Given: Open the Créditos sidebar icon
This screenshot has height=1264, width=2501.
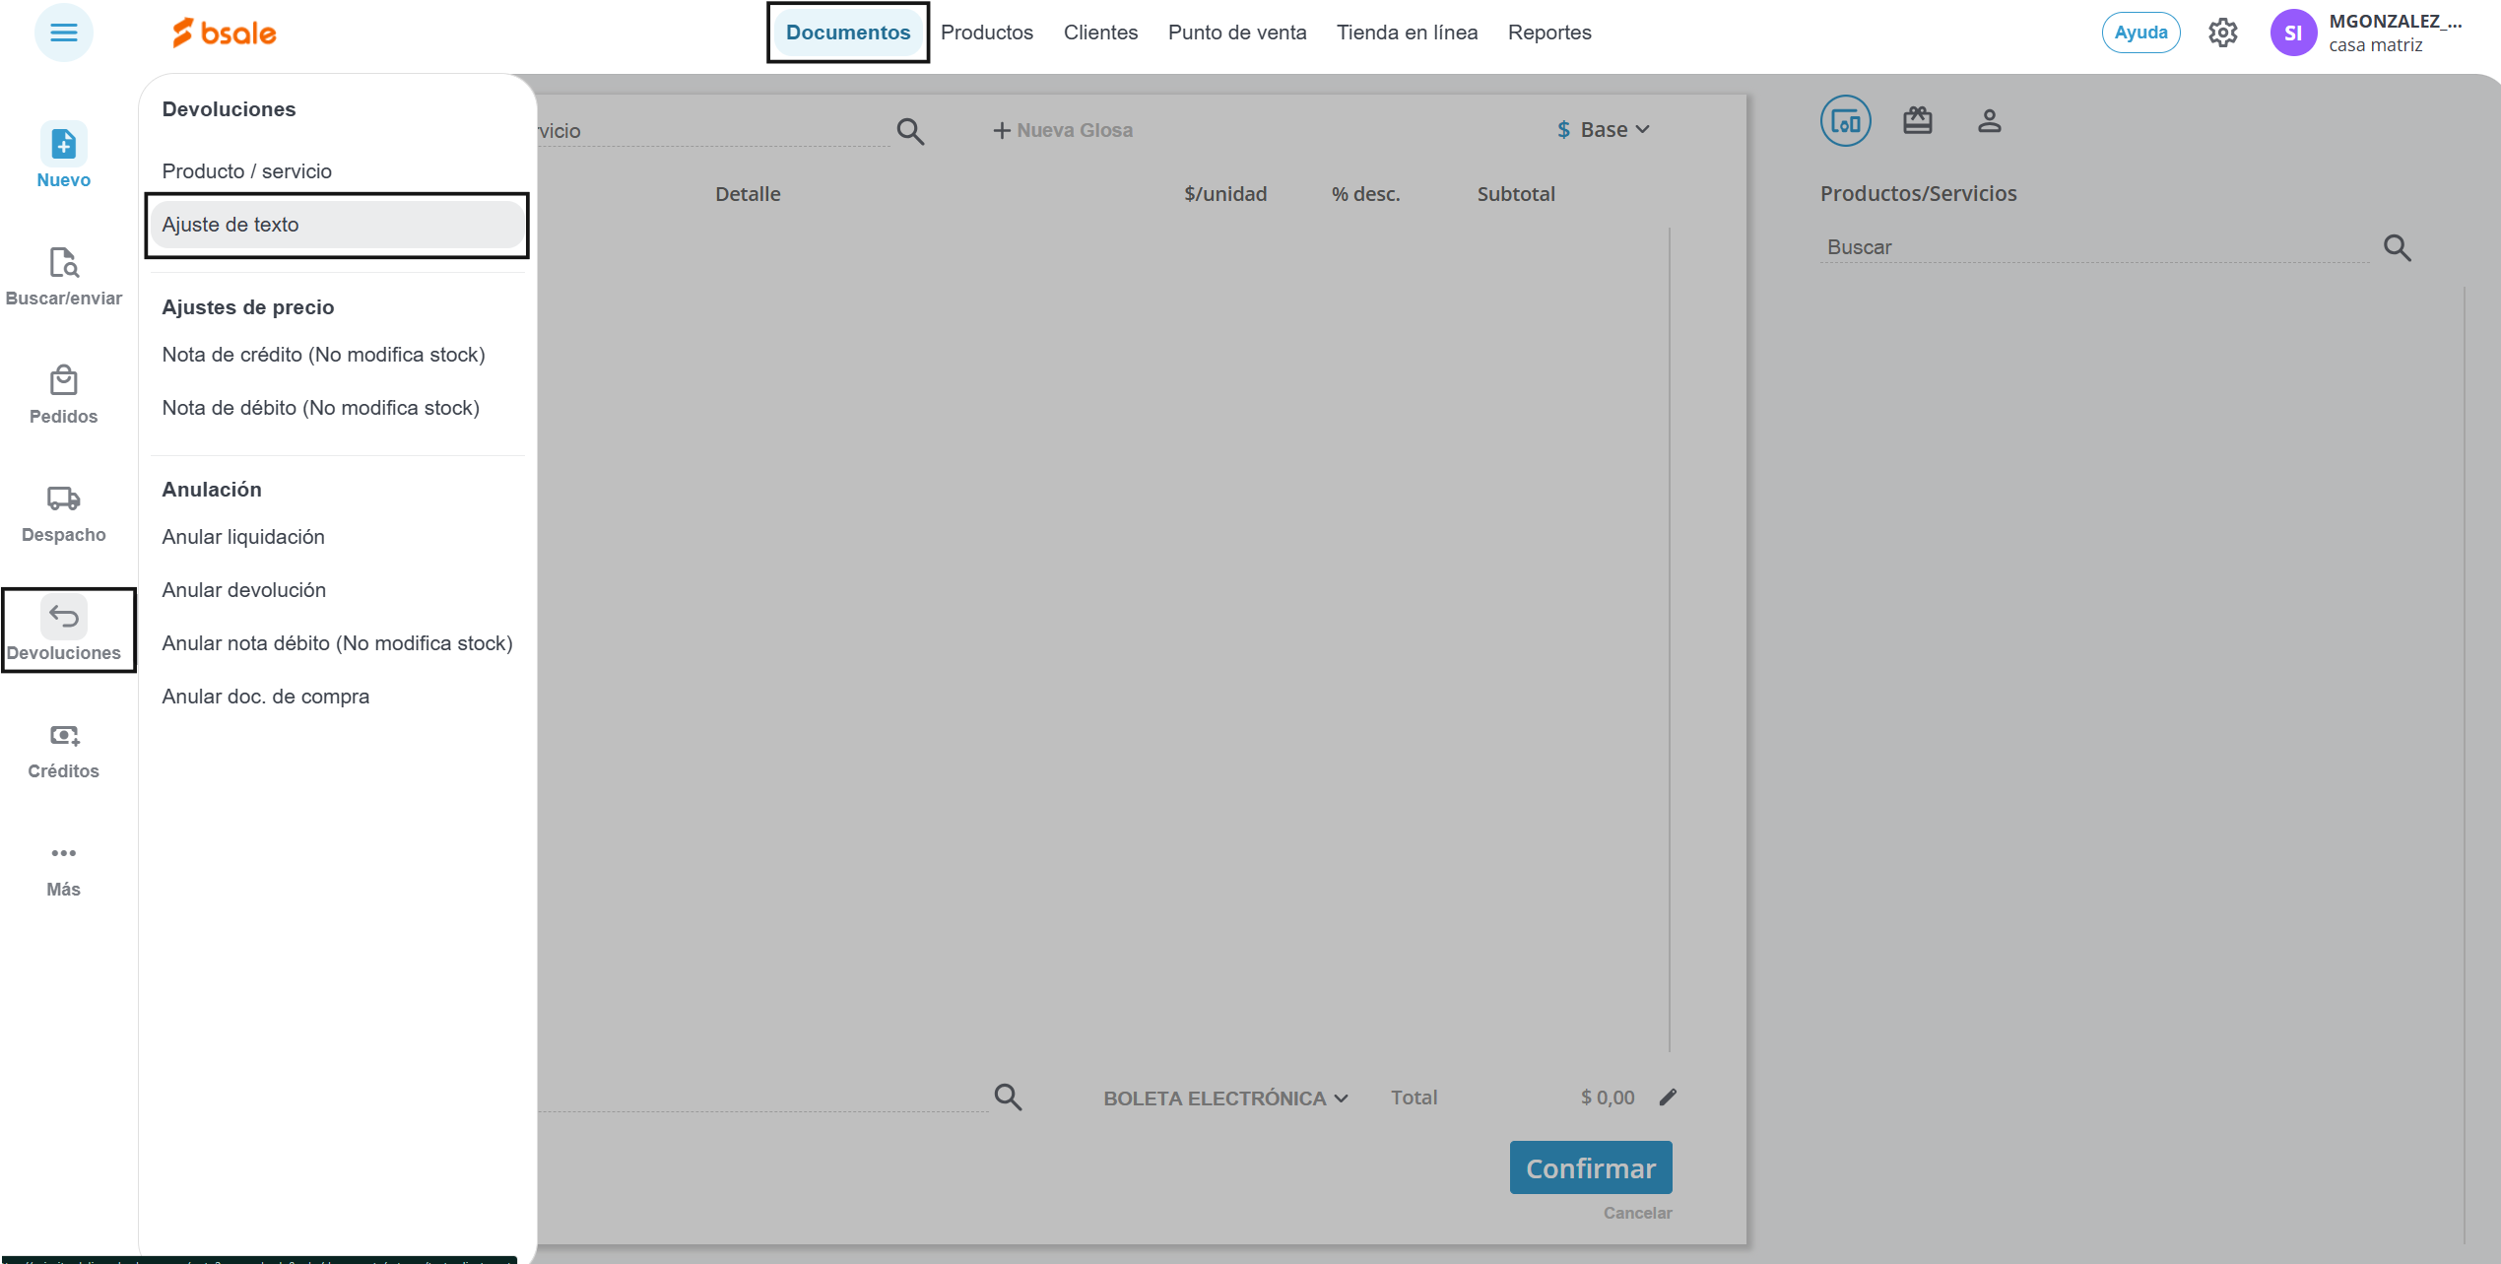Looking at the screenshot, I should [63, 736].
